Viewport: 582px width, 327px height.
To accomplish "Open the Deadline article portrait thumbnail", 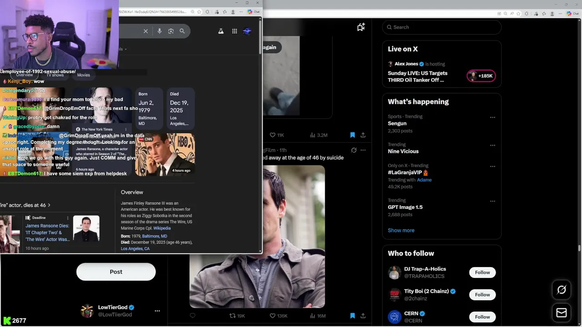I will click(x=86, y=228).
